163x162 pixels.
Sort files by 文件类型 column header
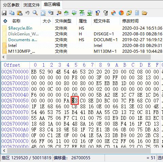63,21
